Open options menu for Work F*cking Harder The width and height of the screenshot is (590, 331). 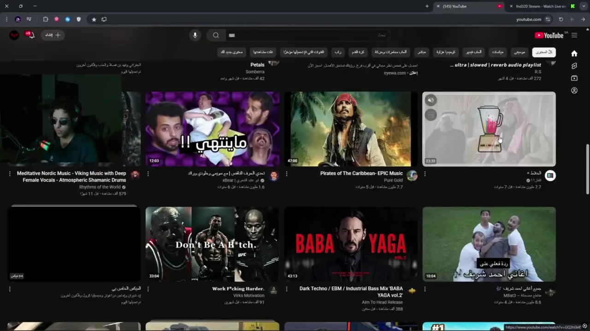(x=148, y=289)
